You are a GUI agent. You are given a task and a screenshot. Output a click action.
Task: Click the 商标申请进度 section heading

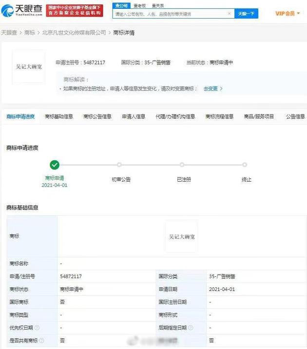(22, 148)
